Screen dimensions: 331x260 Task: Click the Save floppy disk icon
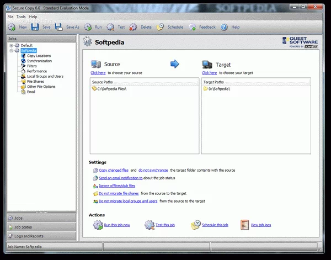pyautogui.click(x=35, y=27)
